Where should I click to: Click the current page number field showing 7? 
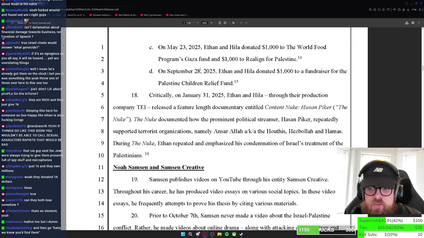point(184,23)
